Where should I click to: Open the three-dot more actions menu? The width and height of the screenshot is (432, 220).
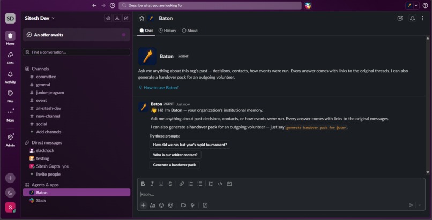pyautogui.click(x=423, y=18)
